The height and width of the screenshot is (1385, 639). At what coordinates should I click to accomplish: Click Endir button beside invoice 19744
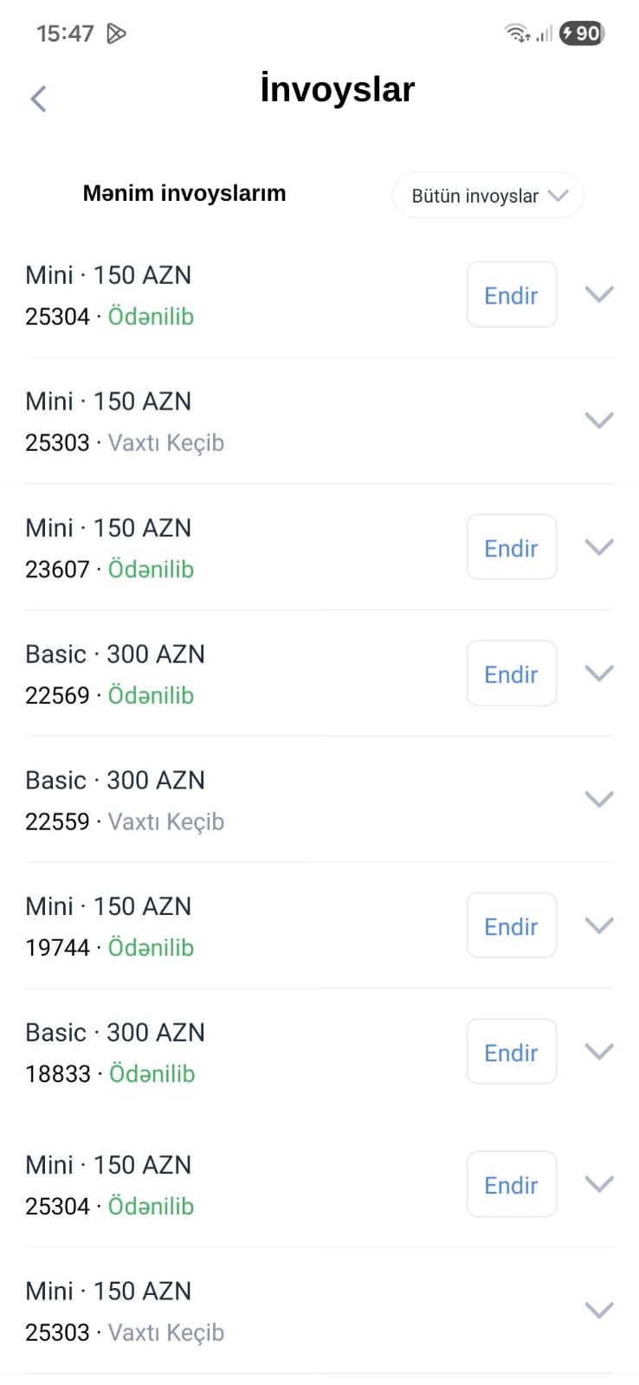point(511,926)
